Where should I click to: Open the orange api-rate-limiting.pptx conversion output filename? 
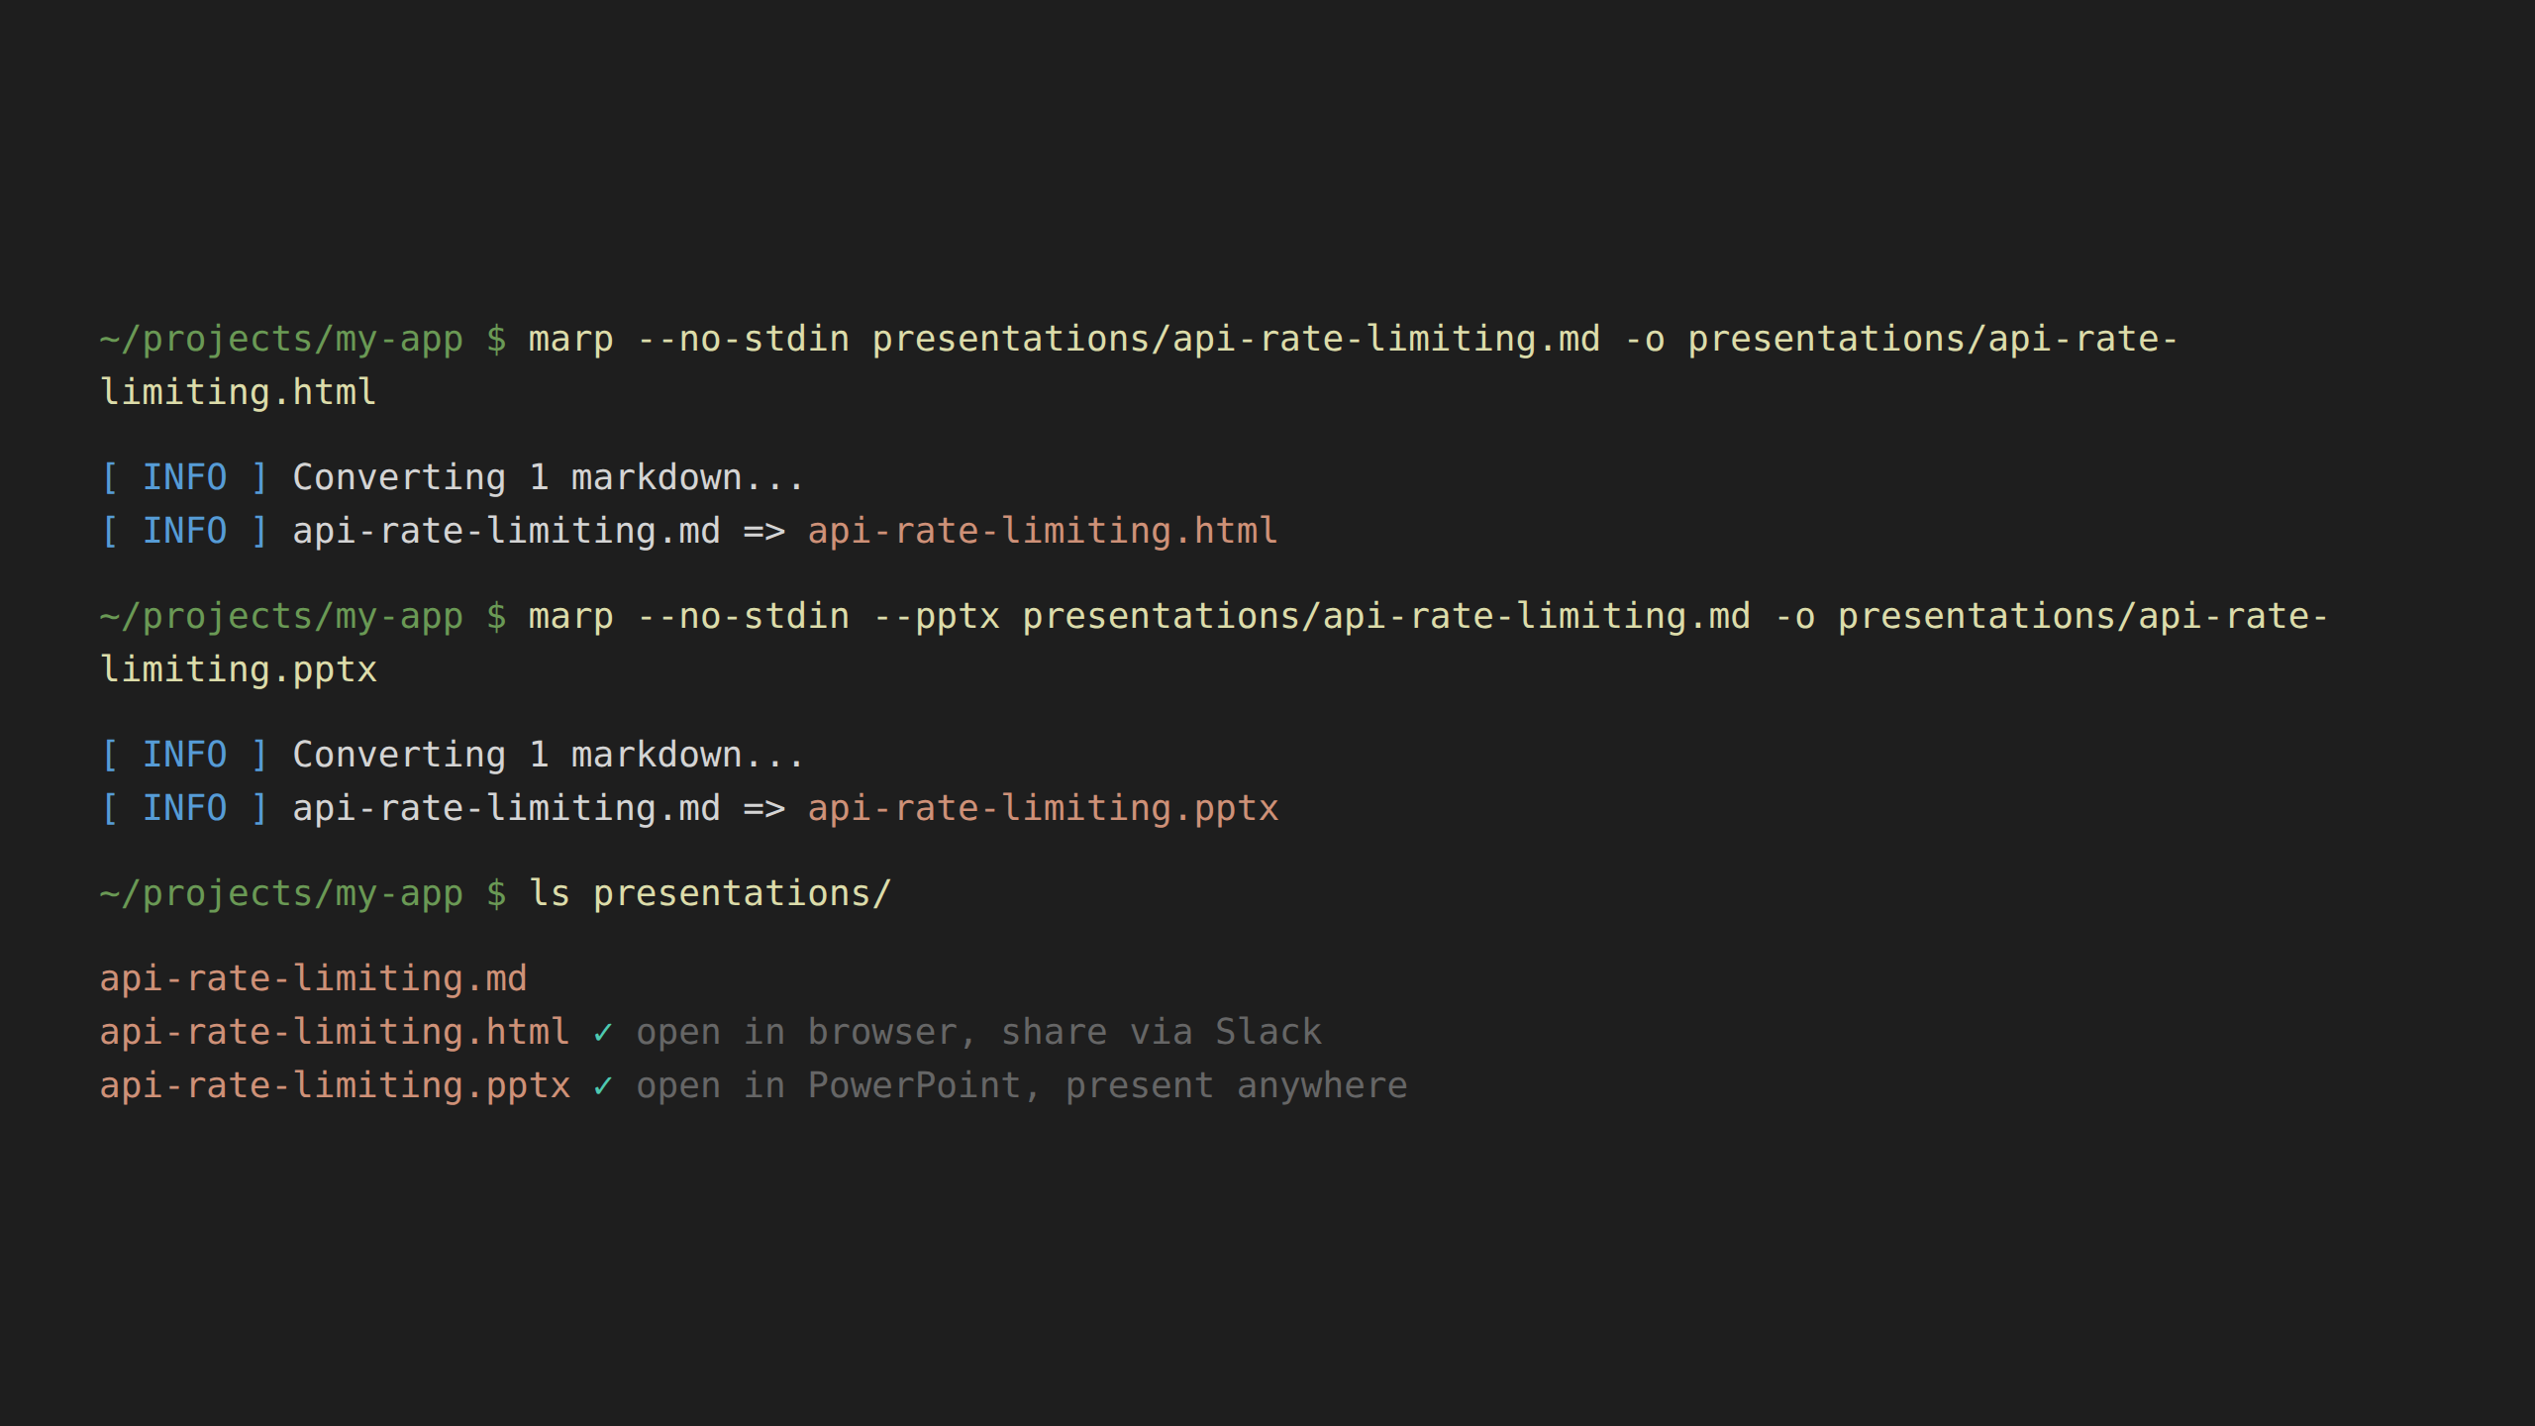click(x=1042, y=809)
